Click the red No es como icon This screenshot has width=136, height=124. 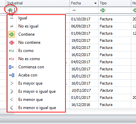tap(12, 59)
